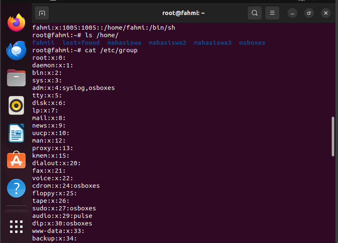Show the applications grid
The image size is (338, 243).
[x=16, y=227]
